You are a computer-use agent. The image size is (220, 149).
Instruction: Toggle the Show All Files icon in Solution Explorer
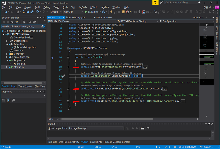(35, 22)
